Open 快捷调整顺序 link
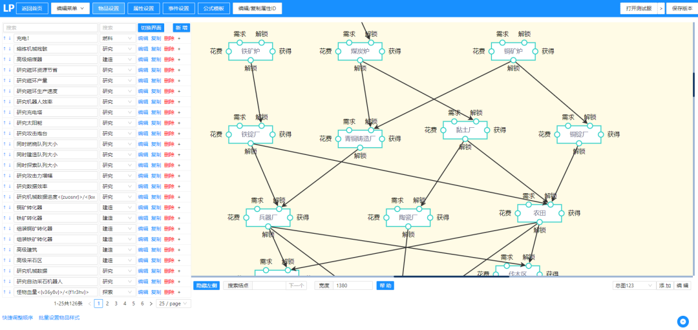This screenshot has height=330, width=698. click(x=17, y=318)
